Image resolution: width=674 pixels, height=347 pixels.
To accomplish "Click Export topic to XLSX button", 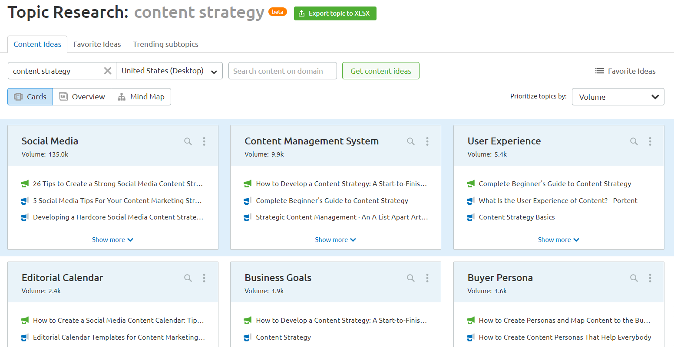I will point(335,13).
